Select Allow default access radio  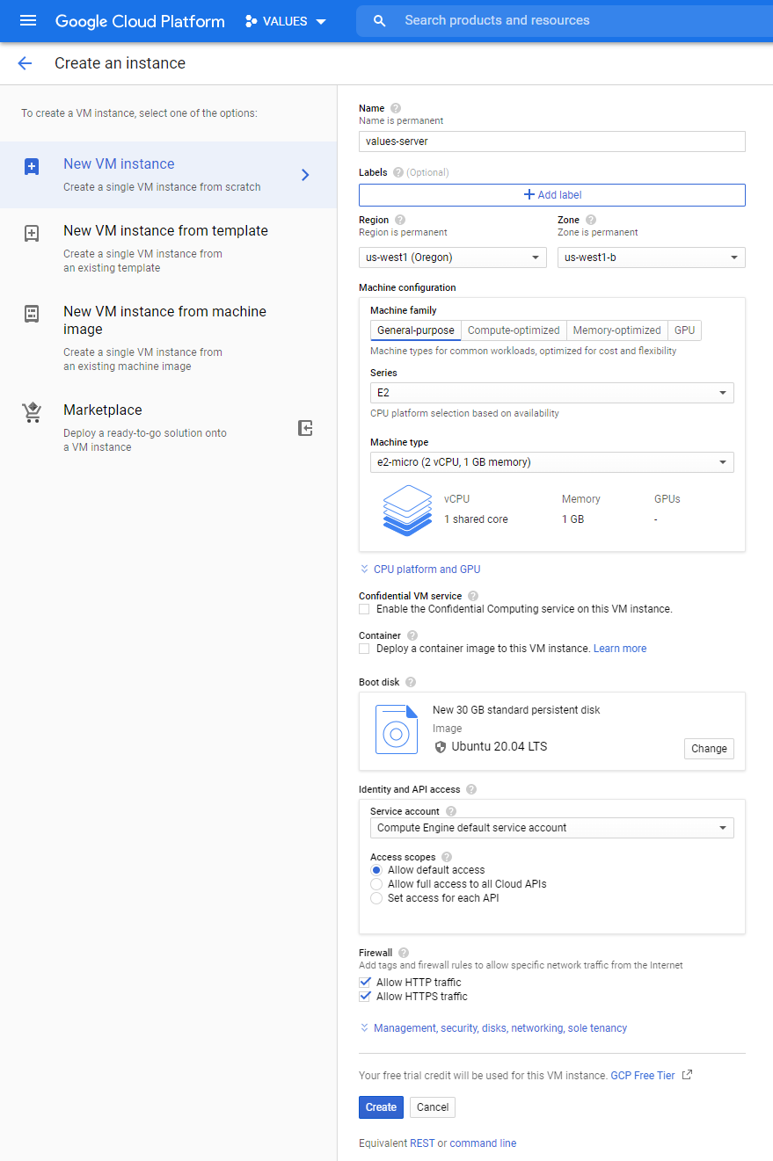pos(376,870)
